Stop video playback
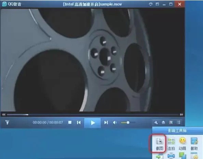Screen dimensions: 203x159 [x=70, y=122]
